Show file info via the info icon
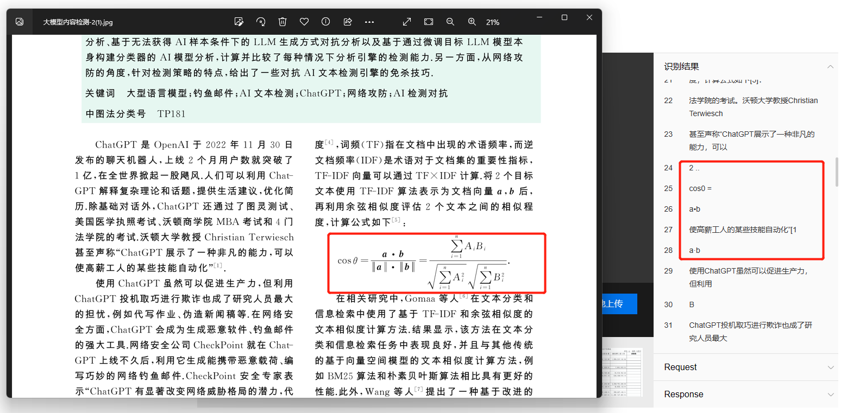This screenshot has width=847, height=413. (326, 22)
